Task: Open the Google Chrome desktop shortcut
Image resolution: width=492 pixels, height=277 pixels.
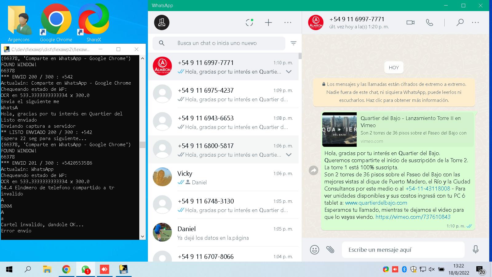Action: point(56,23)
